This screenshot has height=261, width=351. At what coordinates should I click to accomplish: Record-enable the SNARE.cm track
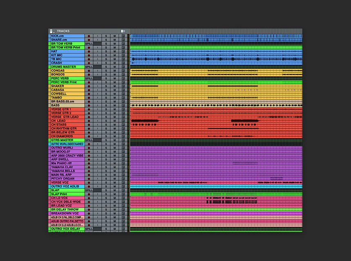(89, 40)
